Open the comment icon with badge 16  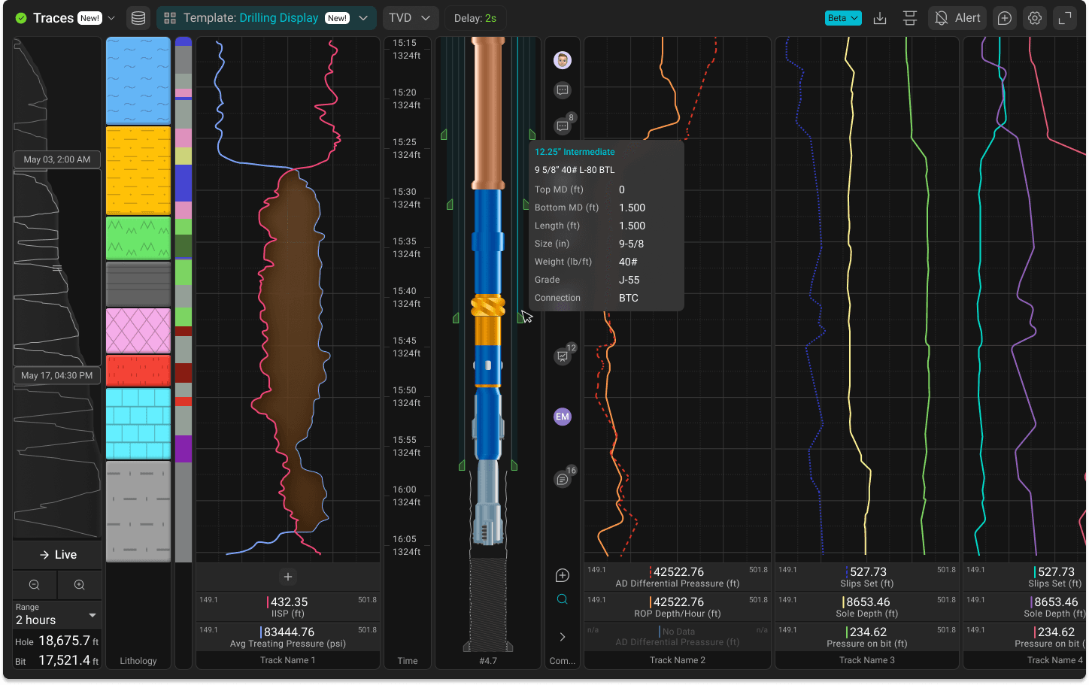tap(563, 477)
